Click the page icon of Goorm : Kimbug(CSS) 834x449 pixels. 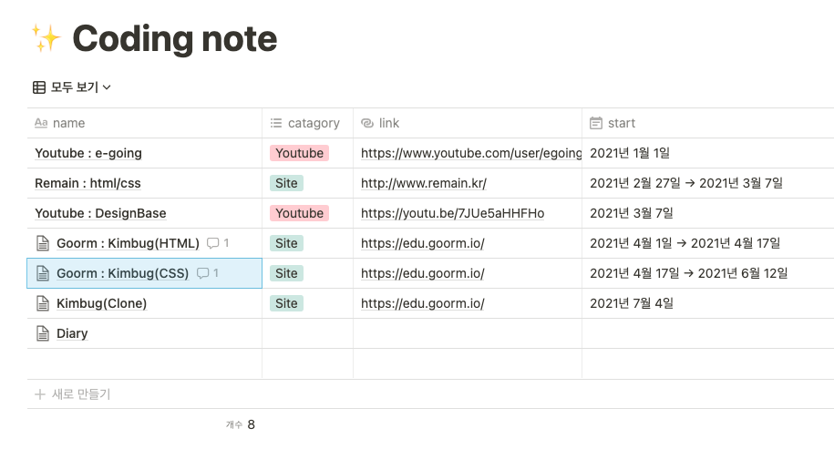pyautogui.click(x=42, y=273)
